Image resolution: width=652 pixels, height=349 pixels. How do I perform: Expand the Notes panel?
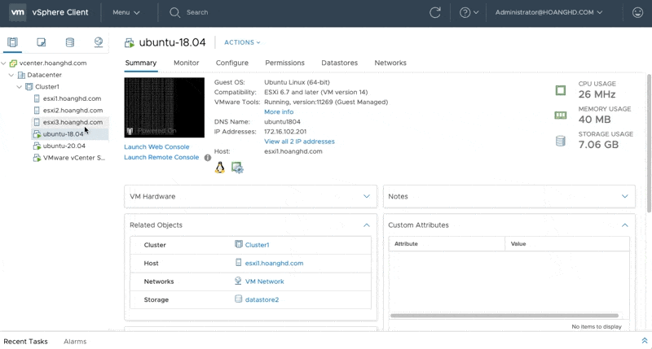tap(624, 196)
